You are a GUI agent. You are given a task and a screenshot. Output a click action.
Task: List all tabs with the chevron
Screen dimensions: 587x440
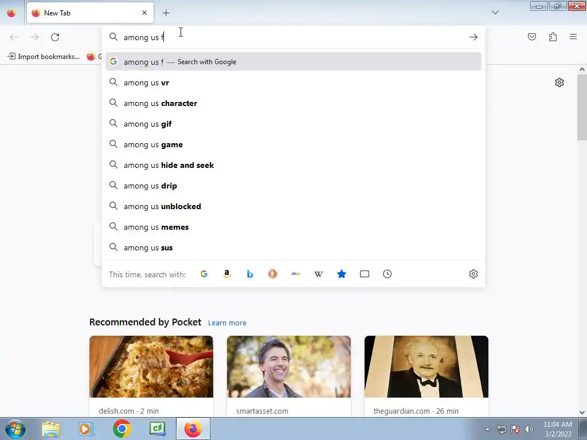click(495, 13)
